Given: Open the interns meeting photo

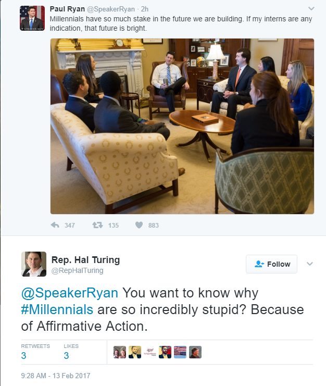Looking at the screenshot, I should tap(182, 126).
